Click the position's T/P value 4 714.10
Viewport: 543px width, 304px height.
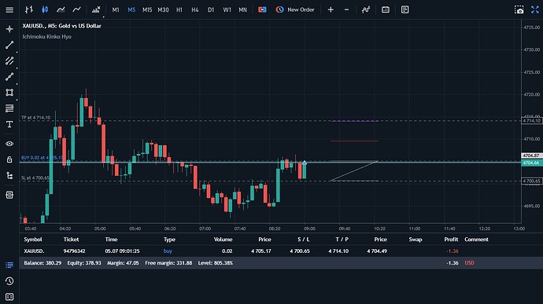[338, 251]
